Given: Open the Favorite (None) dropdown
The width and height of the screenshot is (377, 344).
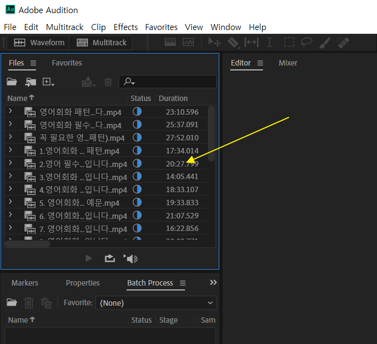Looking at the screenshot, I should [156, 303].
